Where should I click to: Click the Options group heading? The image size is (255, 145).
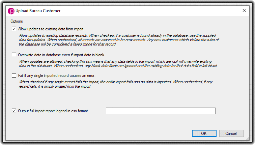point(17,21)
